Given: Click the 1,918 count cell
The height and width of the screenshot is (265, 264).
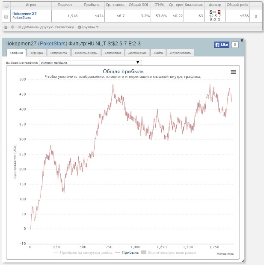Looking at the screenshot, I should coord(65,16).
